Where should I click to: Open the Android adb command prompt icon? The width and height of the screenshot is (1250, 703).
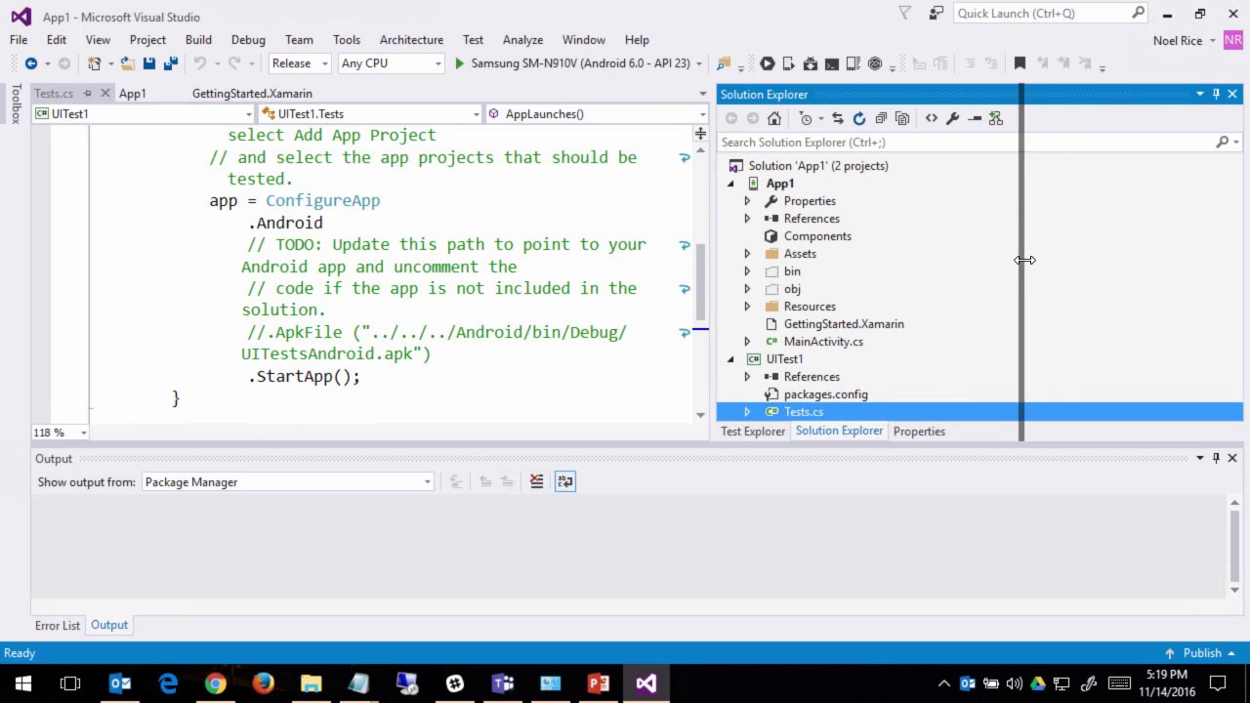click(x=832, y=63)
